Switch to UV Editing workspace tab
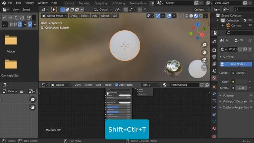The width and height of the screenshot is (254, 143). pyautogui.click(x=118, y=3)
